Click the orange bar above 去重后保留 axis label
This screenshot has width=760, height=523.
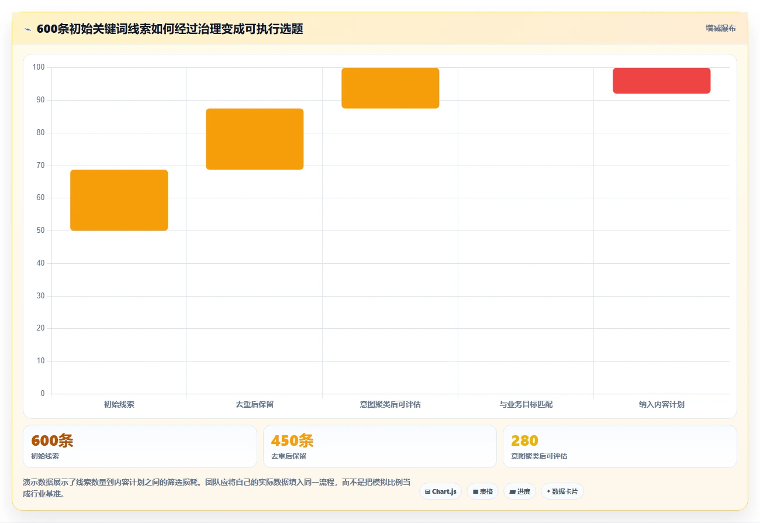(255, 139)
